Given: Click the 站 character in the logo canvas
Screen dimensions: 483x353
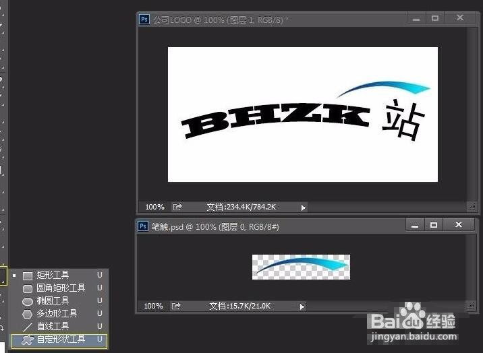Looking at the screenshot, I should 403,120.
